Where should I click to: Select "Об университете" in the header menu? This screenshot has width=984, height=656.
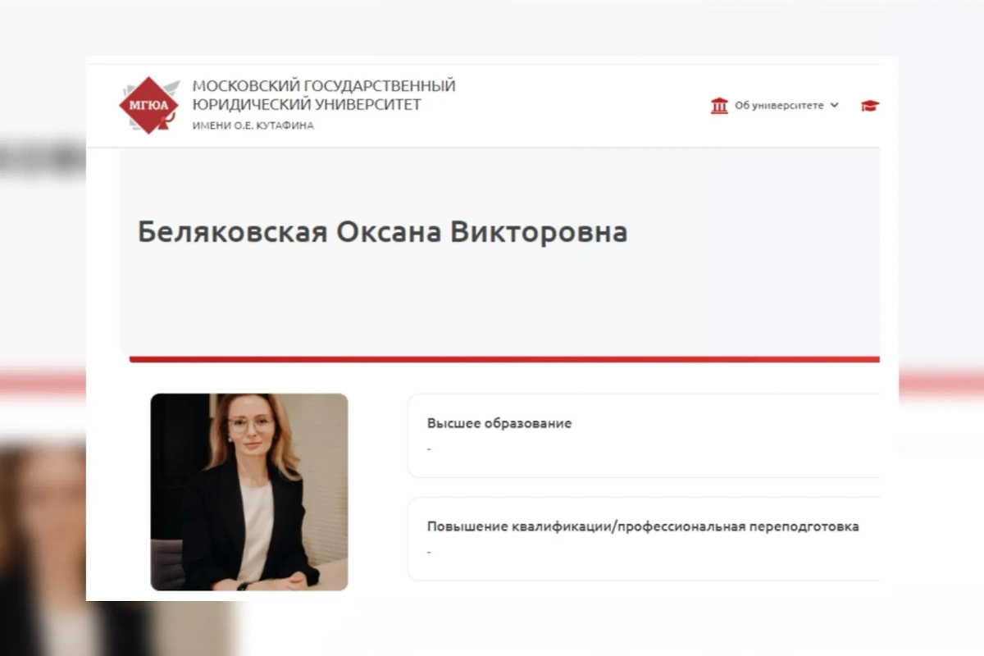coord(779,105)
